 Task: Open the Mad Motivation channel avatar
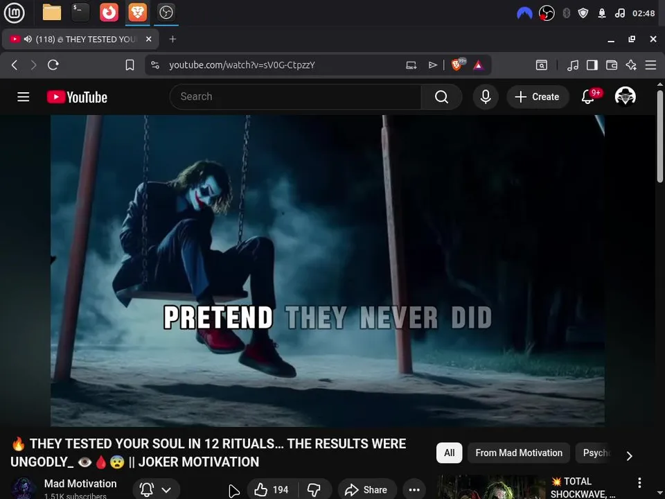[x=24, y=489]
